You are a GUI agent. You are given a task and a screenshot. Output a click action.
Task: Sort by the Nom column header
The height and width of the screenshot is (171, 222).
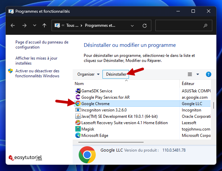pyautogui.click(x=79, y=84)
